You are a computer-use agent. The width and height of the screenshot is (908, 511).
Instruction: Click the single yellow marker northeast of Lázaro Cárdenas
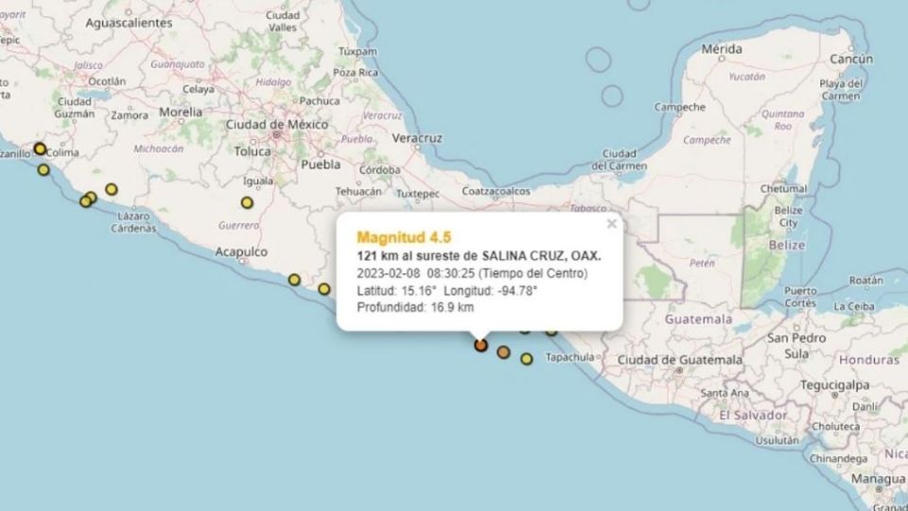click(x=112, y=189)
